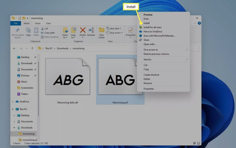Screen dimensions: 236x148
Task: Switch to large icons view icon
Action: (x=199, y=143)
